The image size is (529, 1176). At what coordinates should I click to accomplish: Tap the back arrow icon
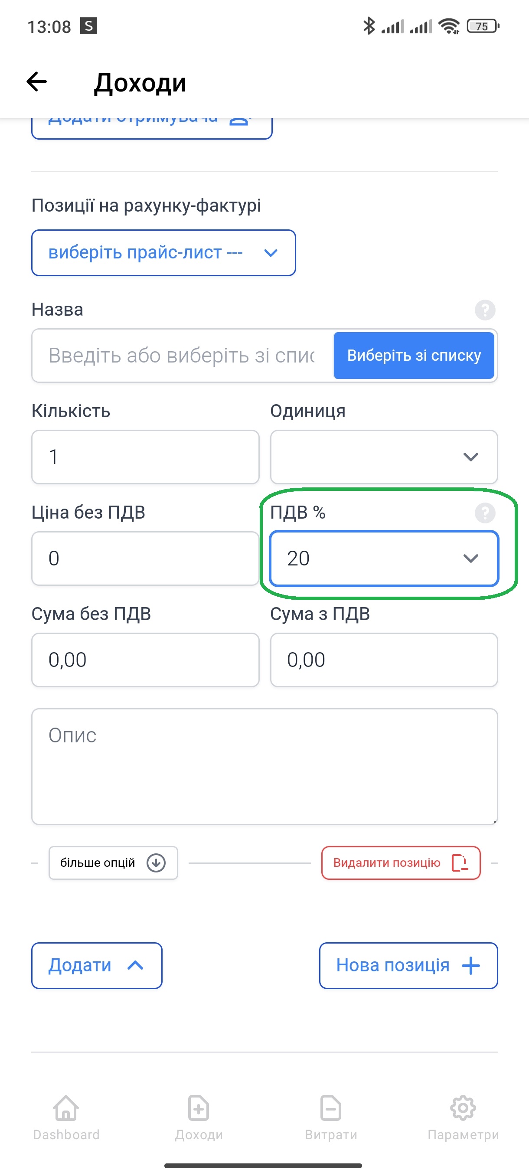pyautogui.click(x=37, y=82)
